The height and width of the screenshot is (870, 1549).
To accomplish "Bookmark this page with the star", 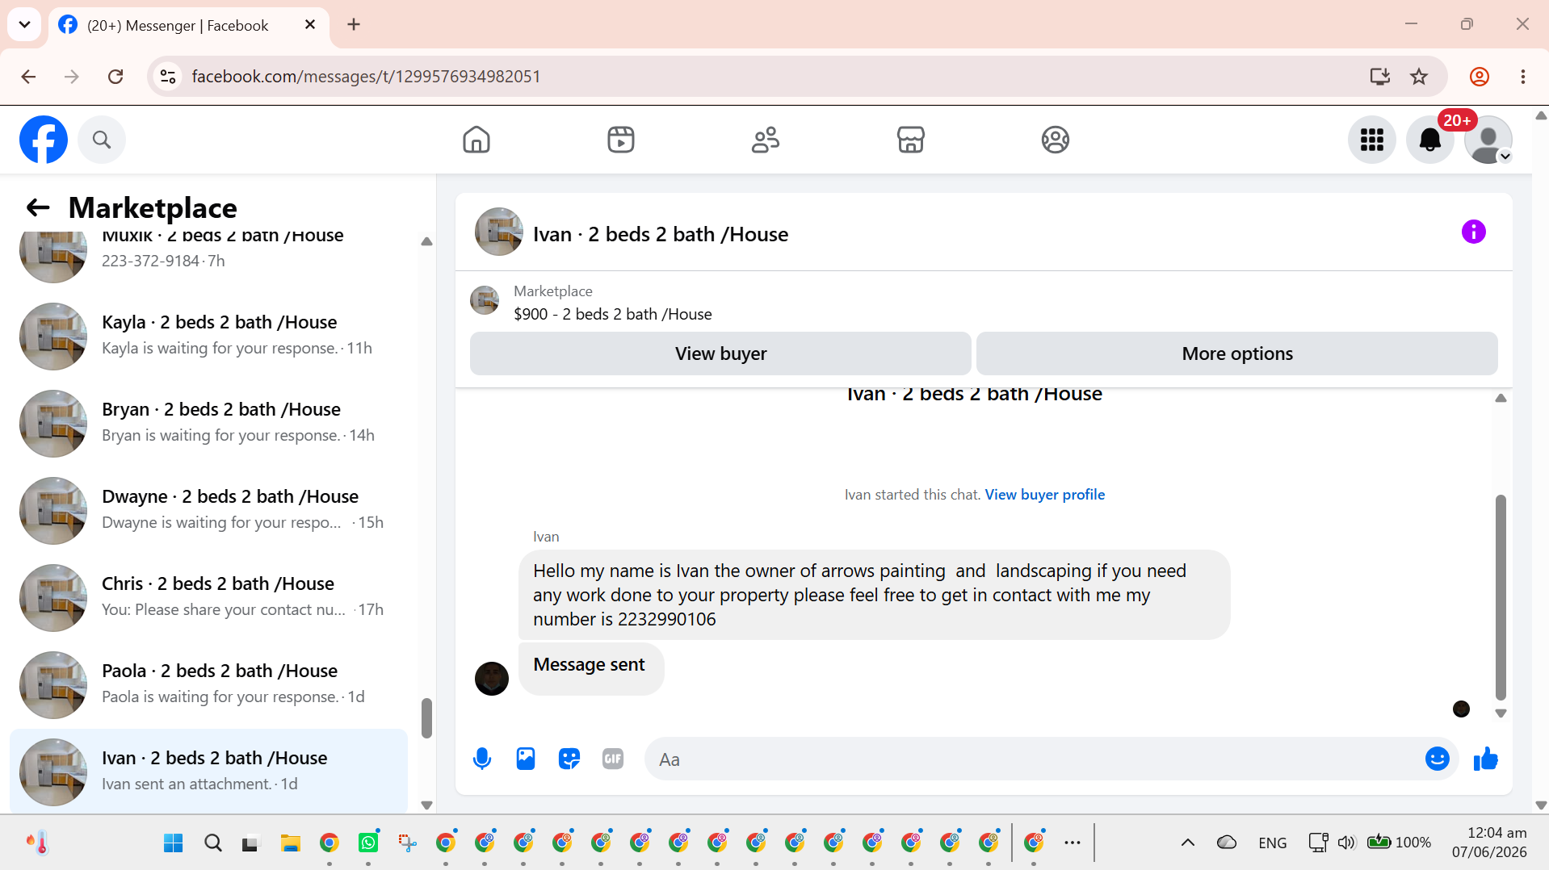I will coord(1419,77).
